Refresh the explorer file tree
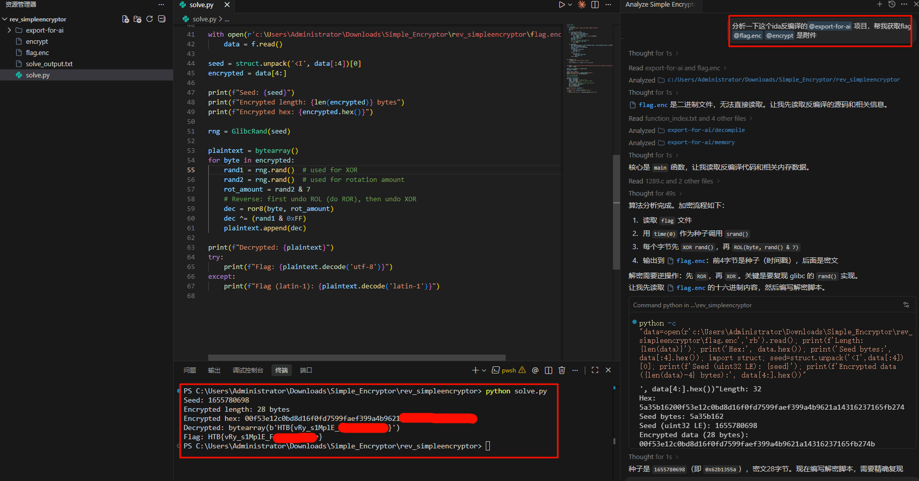The width and height of the screenshot is (919, 481). 150,19
